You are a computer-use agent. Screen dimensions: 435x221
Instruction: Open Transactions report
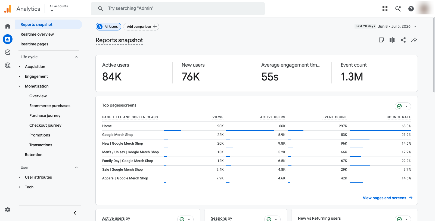point(41,145)
